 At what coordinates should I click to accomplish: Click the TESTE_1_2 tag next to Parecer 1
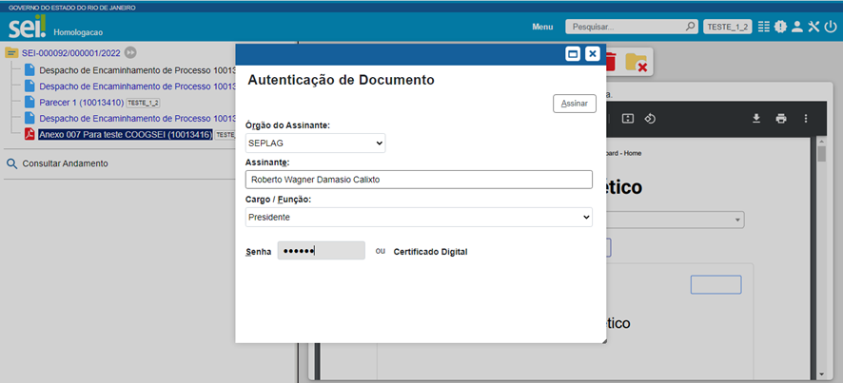[x=143, y=102]
